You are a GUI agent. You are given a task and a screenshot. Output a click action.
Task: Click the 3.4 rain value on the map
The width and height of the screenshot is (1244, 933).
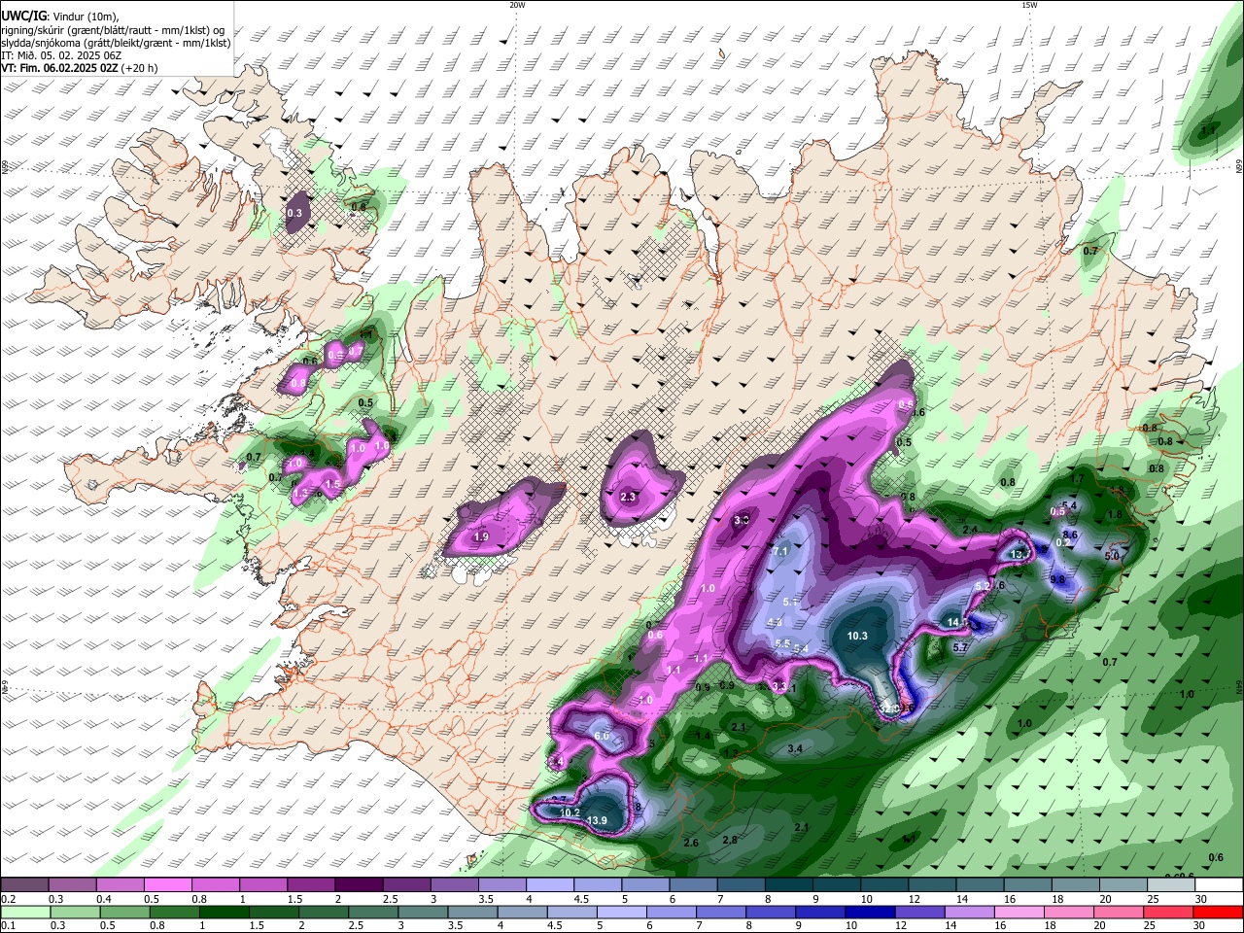click(x=795, y=748)
